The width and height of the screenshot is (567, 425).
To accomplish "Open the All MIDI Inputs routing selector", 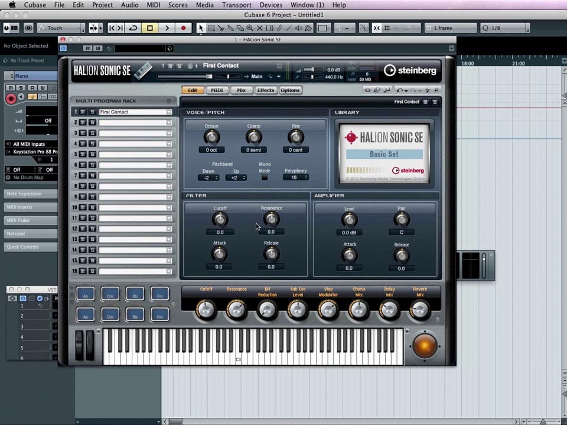I will click(31, 144).
